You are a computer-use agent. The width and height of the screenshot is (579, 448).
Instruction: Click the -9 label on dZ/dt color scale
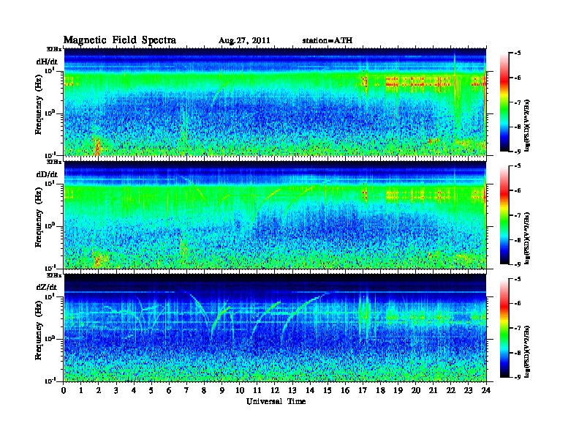pyautogui.click(x=518, y=377)
